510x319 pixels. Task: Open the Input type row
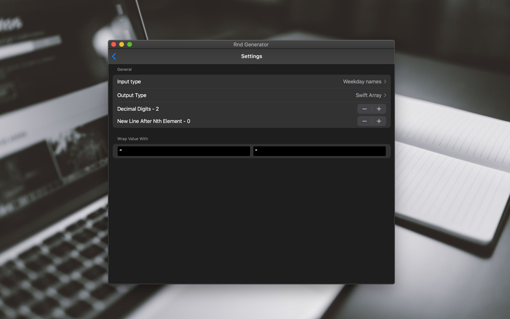click(251, 81)
